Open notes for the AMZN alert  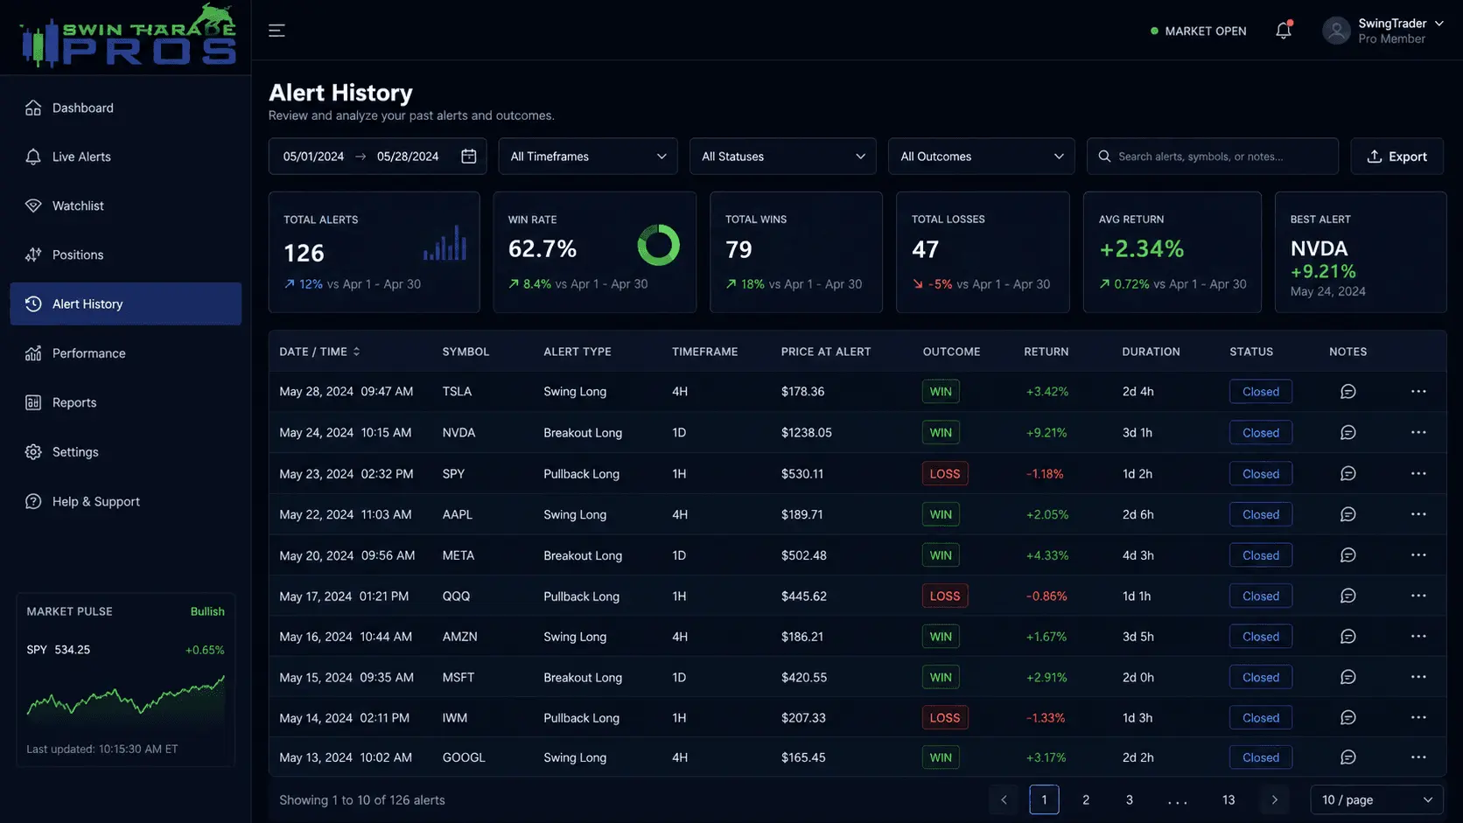(1347, 637)
